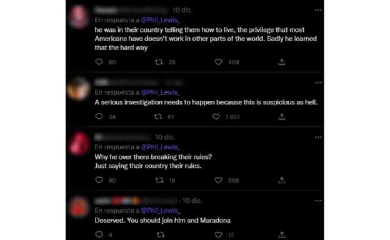Retweet the 'suspicious as hell' tweet

158,117
